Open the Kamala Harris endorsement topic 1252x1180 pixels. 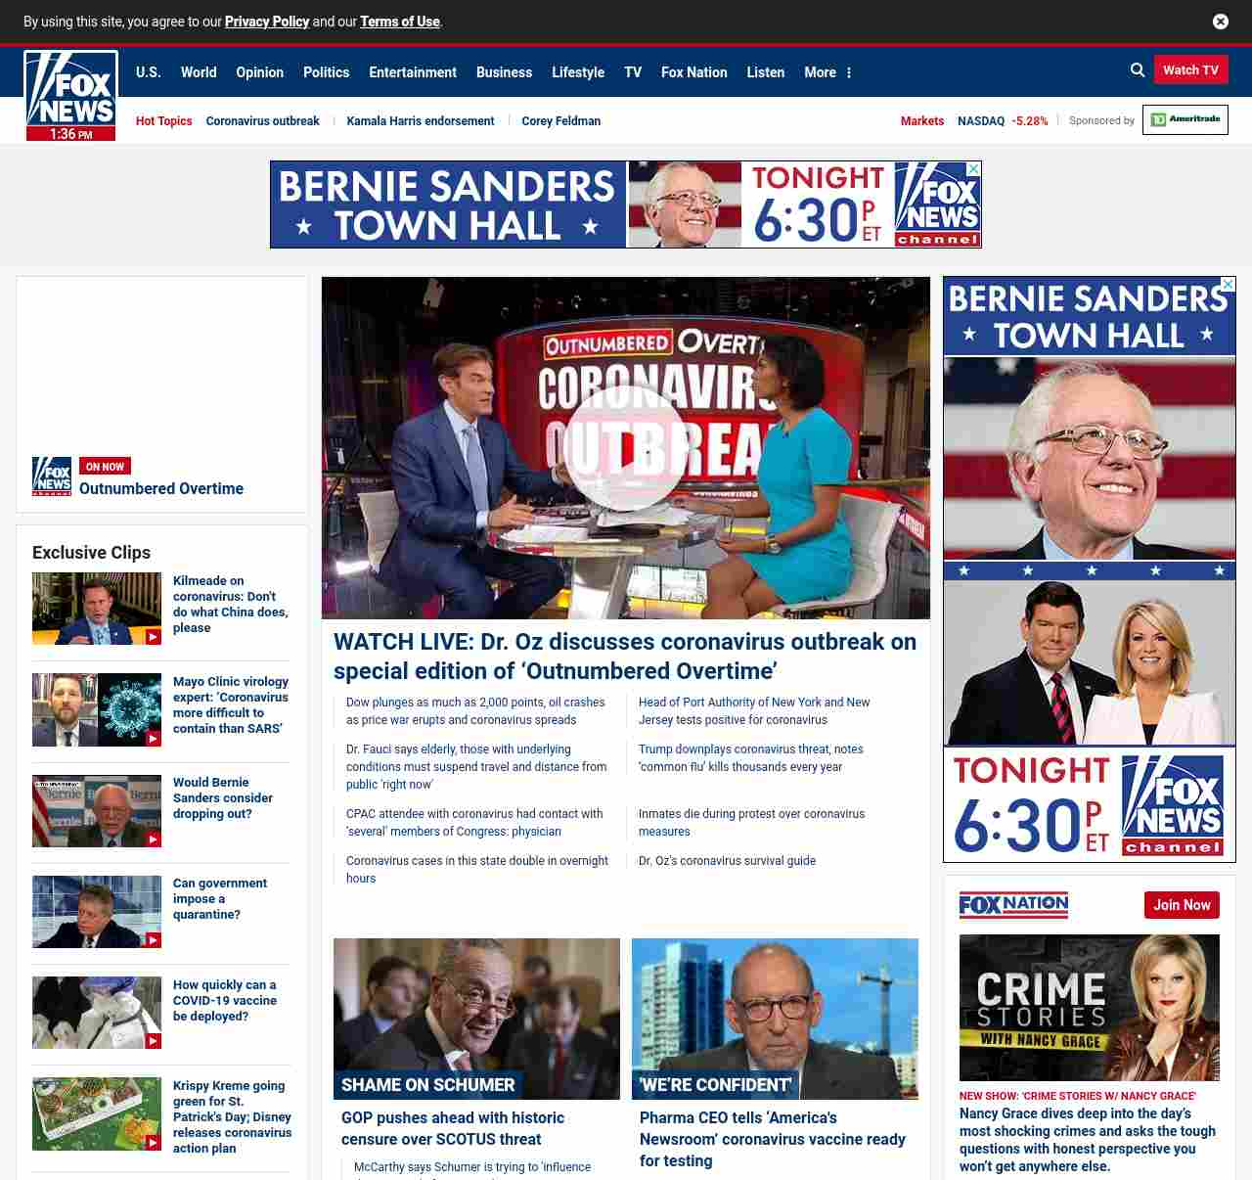point(420,121)
